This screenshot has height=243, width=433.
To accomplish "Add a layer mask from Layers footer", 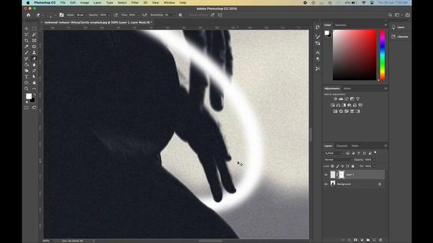I will 355,240.
